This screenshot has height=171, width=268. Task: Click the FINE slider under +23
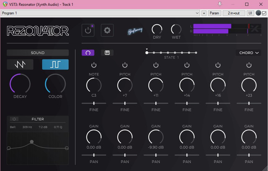point(249,103)
